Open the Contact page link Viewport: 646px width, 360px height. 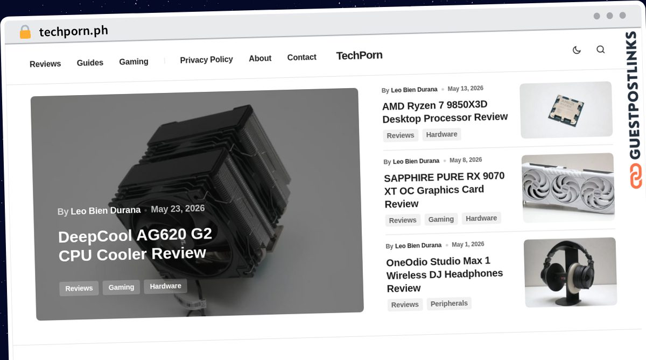301,57
